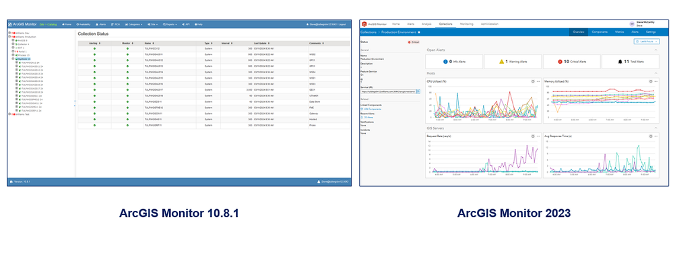This screenshot has height=254, width=673.
Task: Collapse the GIS Servers section
Action: (656, 128)
